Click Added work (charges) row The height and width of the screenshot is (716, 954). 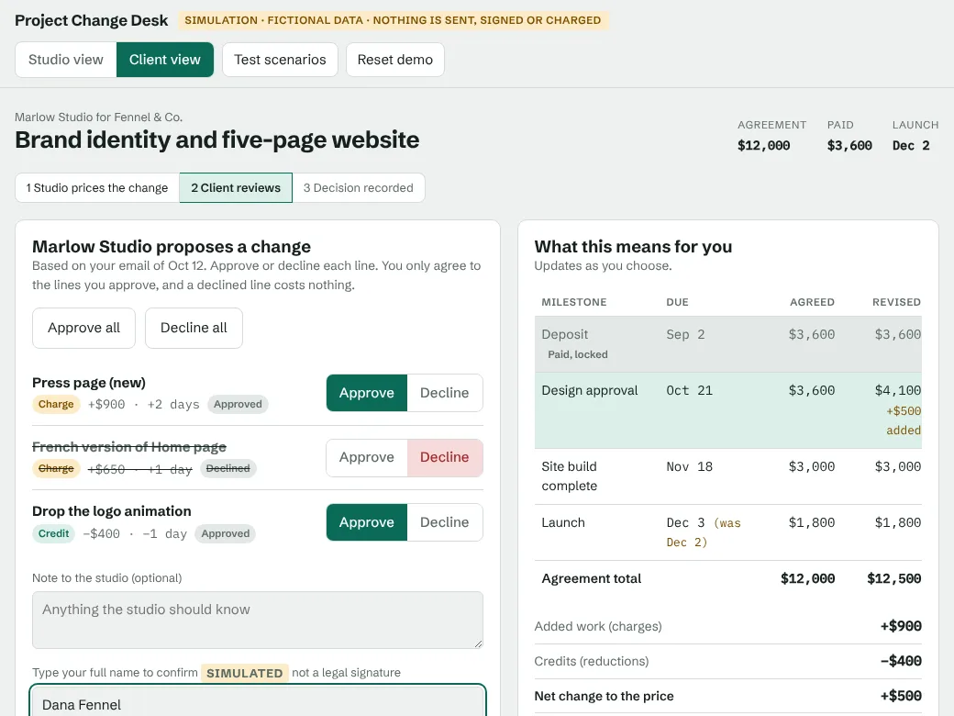pyautogui.click(x=727, y=626)
